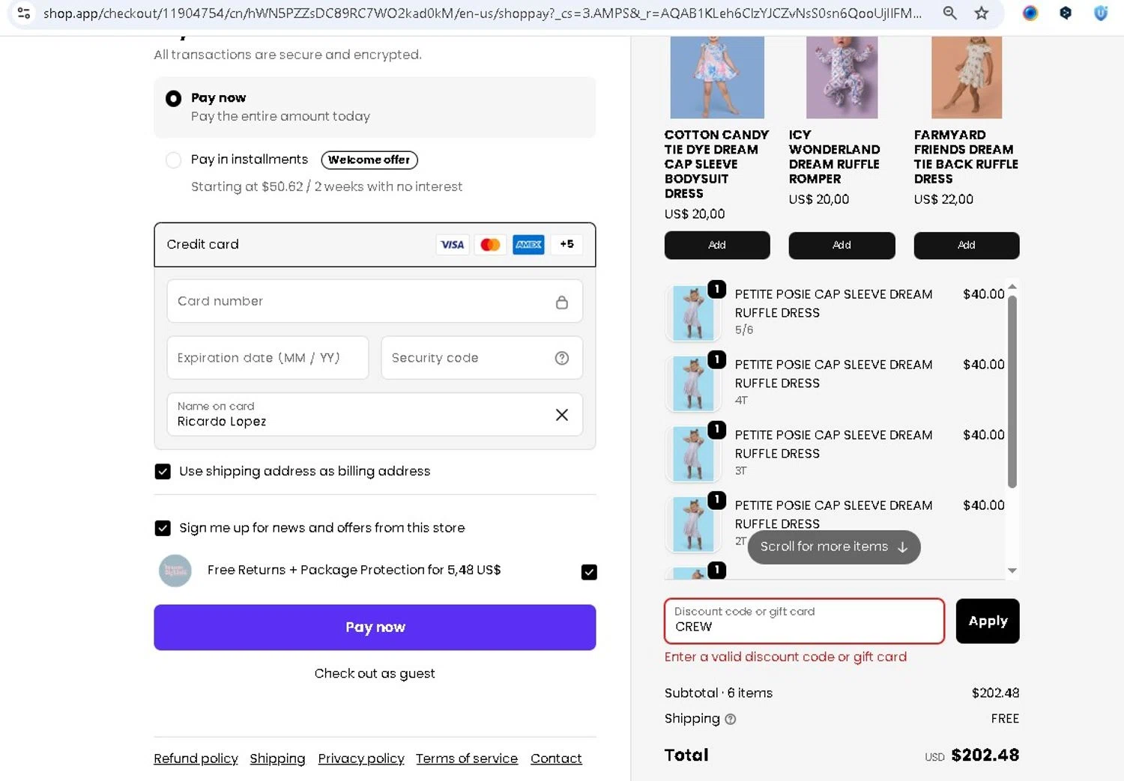Open the Terms of service link
Screen dimensions: 1124x781
click(x=467, y=759)
